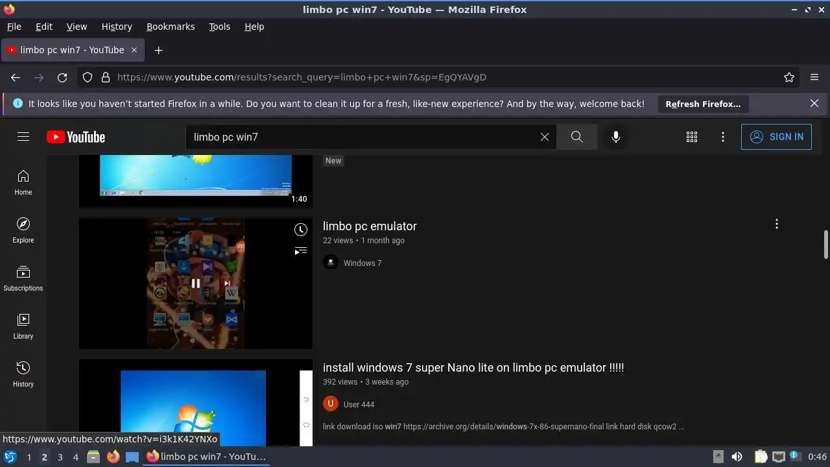Image resolution: width=830 pixels, height=467 pixels.
Task: Open History in YouTube sidebar
Action: (23, 374)
